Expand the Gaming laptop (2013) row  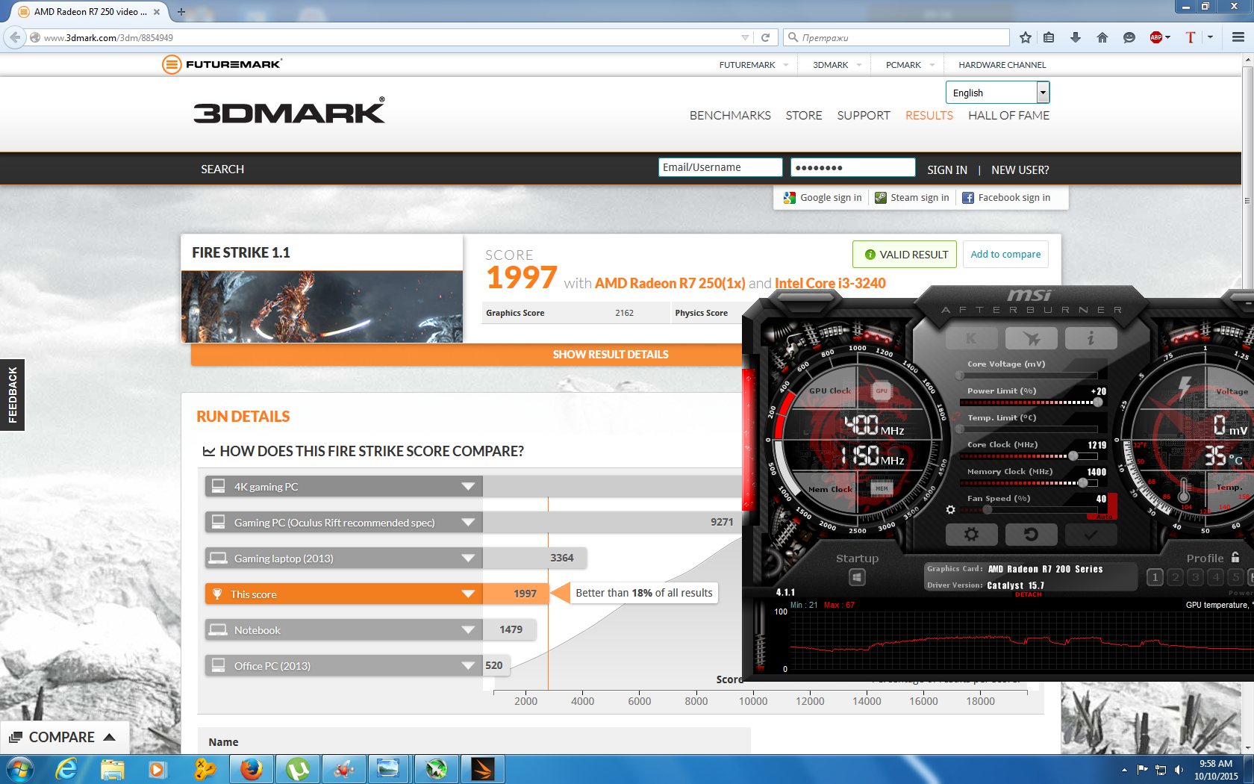pyautogui.click(x=468, y=559)
